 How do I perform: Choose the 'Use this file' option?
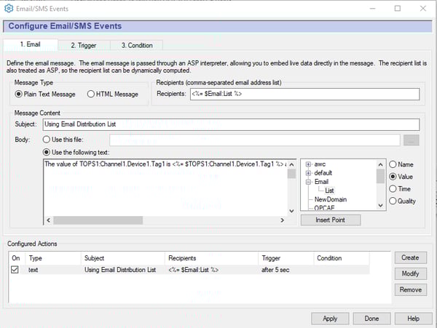[48, 140]
